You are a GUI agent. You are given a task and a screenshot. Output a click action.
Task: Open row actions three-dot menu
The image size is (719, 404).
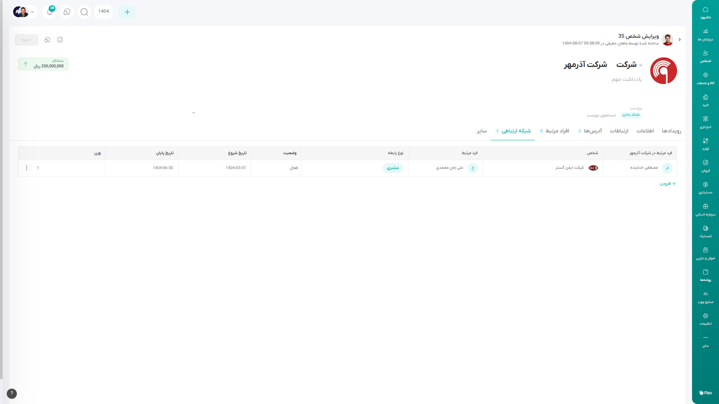click(27, 168)
